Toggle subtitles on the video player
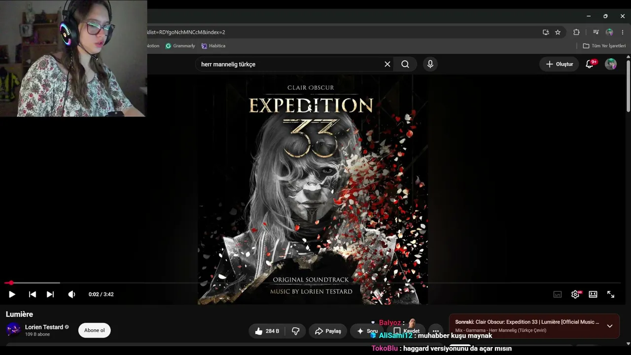The image size is (631, 355). tap(558, 294)
